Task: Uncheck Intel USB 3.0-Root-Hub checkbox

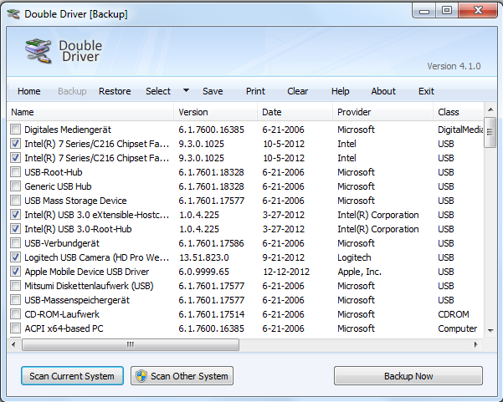Action: tap(15, 229)
